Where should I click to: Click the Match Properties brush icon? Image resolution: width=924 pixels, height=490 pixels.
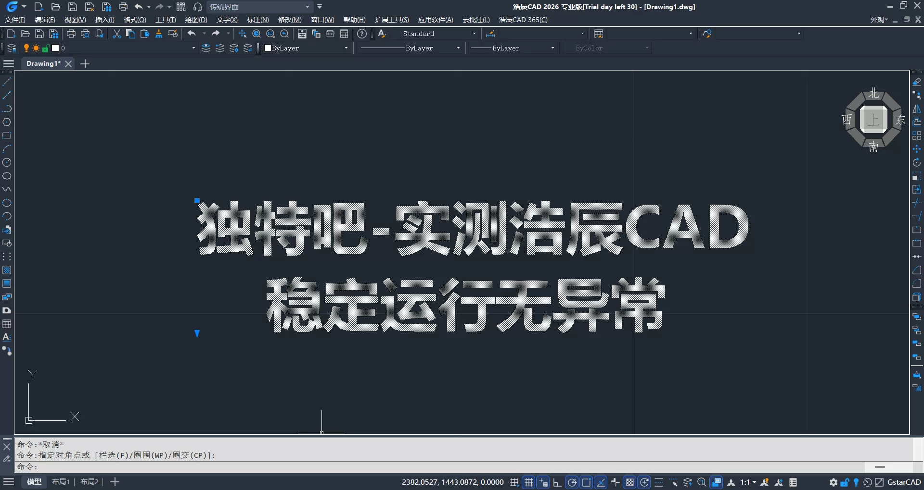[159, 34]
